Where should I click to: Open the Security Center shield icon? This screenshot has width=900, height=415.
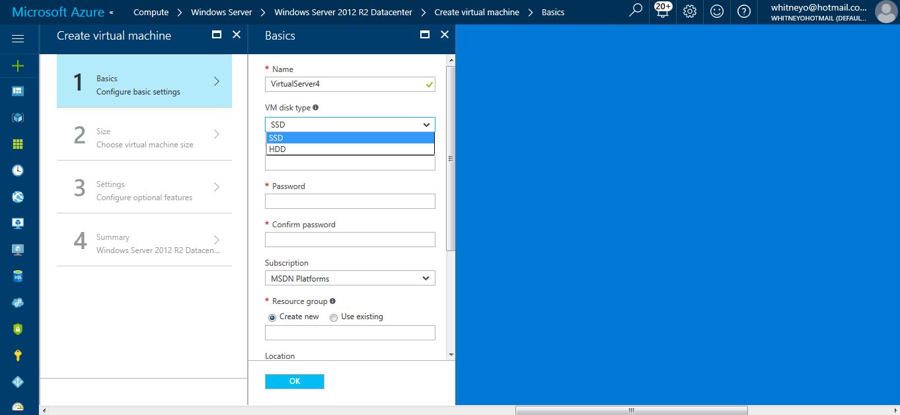pos(18,329)
